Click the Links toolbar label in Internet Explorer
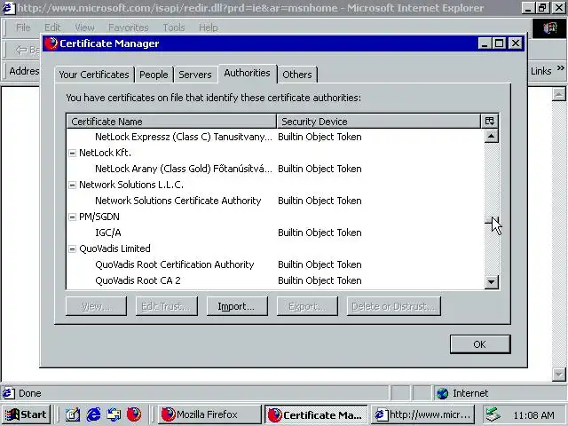568x426 pixels. coord(541,71)
